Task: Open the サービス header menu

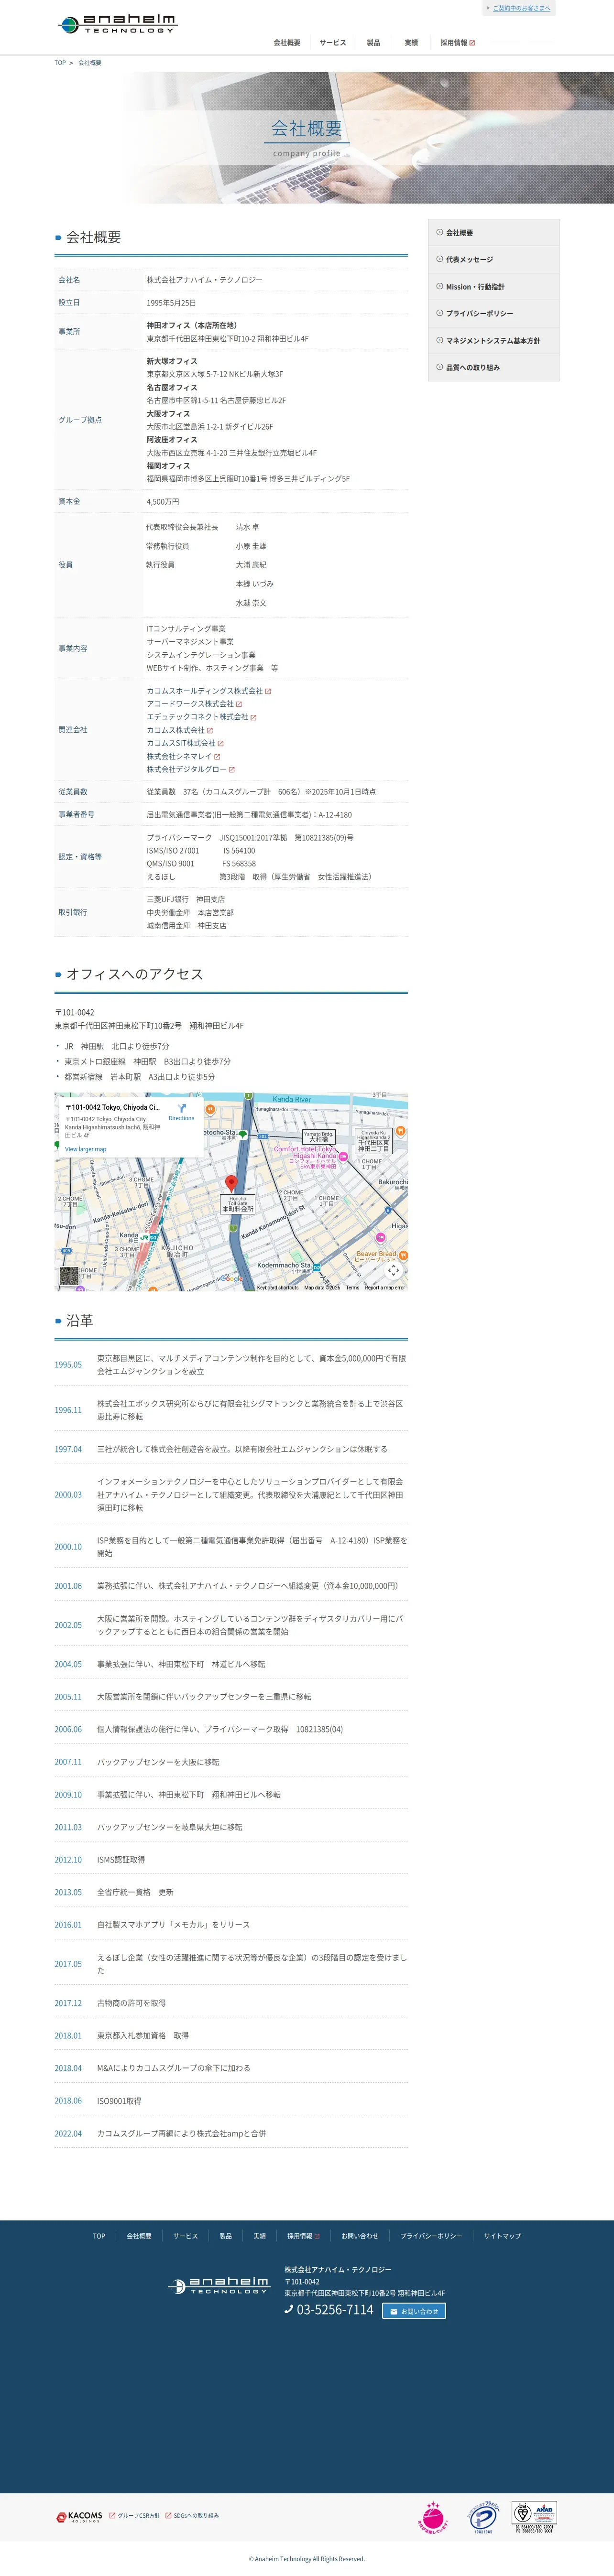Action: point(333,43)
